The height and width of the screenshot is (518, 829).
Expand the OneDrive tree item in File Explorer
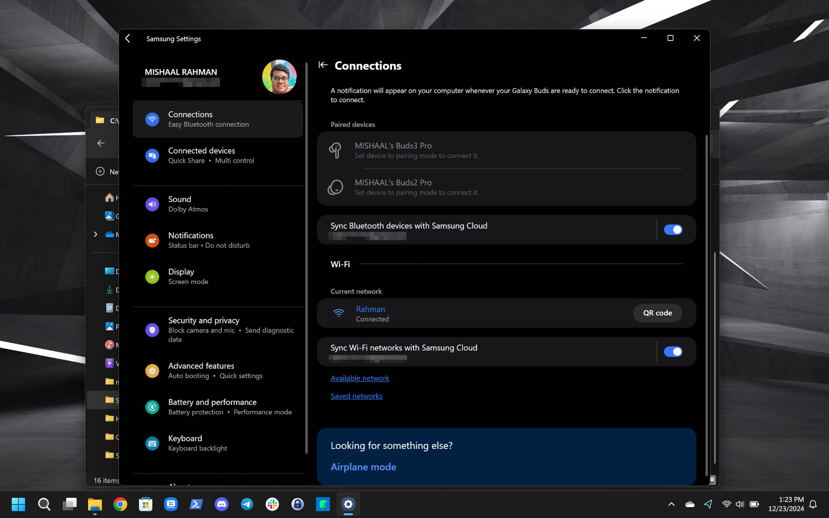pyautogui.click(x=95, y=234)
